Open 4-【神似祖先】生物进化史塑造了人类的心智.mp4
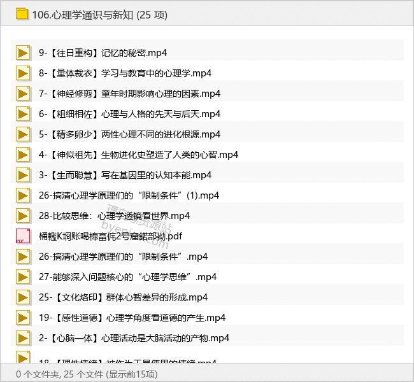This screenshot has height=382, width=414. click(x=139, y=155)
